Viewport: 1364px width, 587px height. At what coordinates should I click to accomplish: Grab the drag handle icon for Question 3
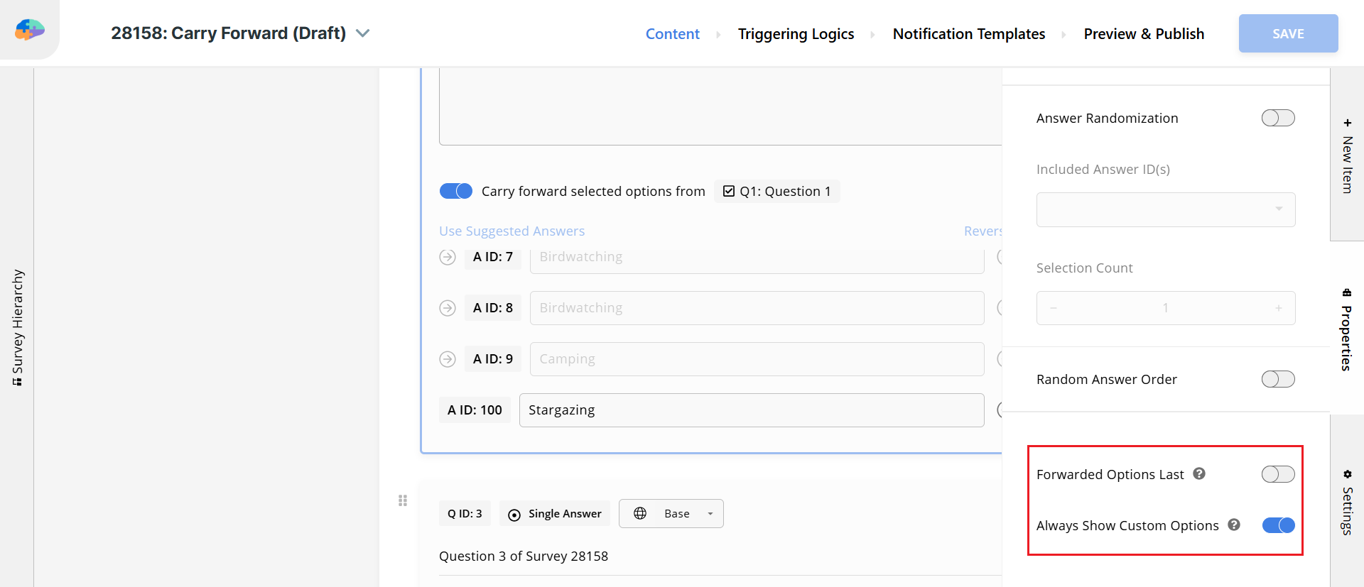pyautogui.click(x=403, y=500)
